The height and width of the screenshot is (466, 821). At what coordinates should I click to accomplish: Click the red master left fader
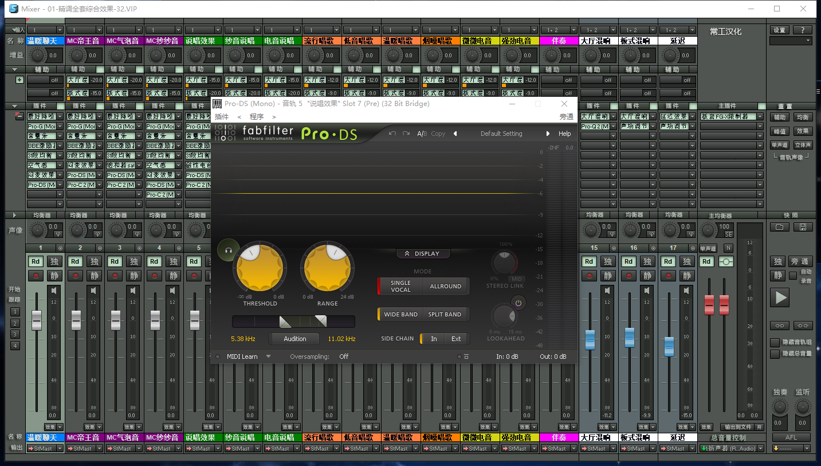click(709, 305)
